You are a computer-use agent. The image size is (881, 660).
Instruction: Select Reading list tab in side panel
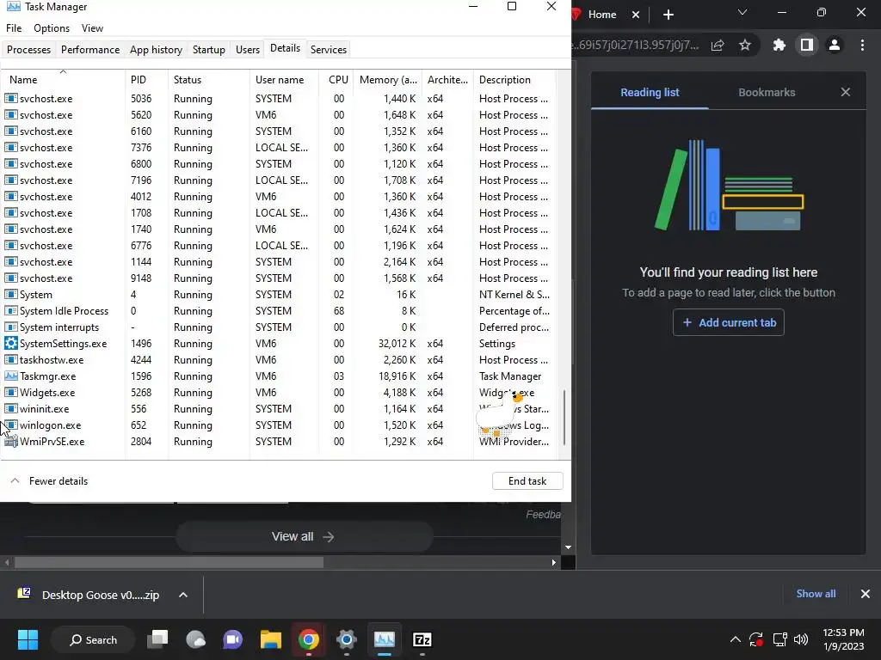tap(650, 92)
